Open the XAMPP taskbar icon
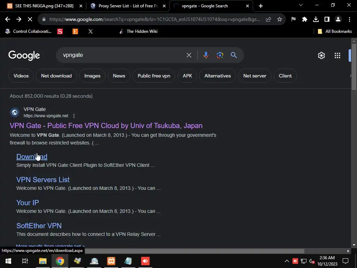357x268 pixels. [x=111, y=261]
